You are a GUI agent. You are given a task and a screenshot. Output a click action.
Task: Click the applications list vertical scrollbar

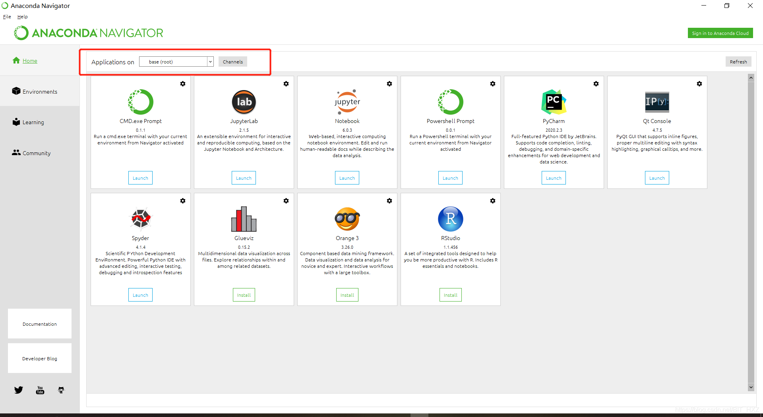[751, 232]
